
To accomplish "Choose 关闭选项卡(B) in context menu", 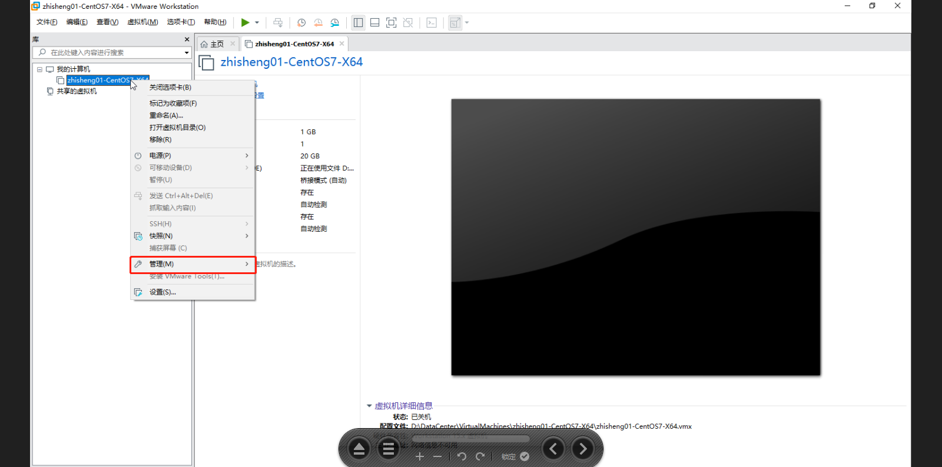I will pyautogui.click(x=193, y=87).
